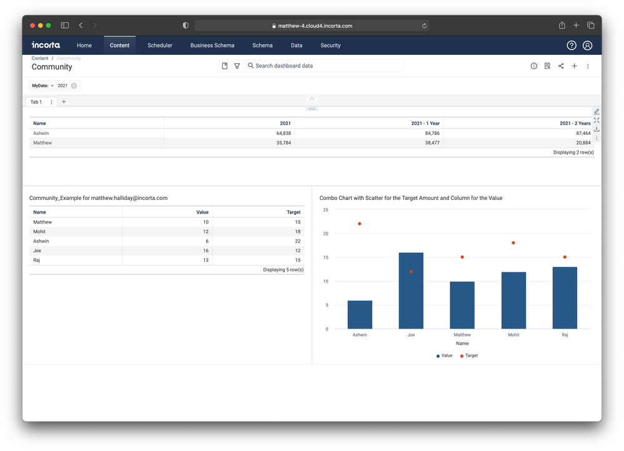Open the Scheduler menu
The height and width of the screenshot is (451, 624).
(x=160, y=46)
